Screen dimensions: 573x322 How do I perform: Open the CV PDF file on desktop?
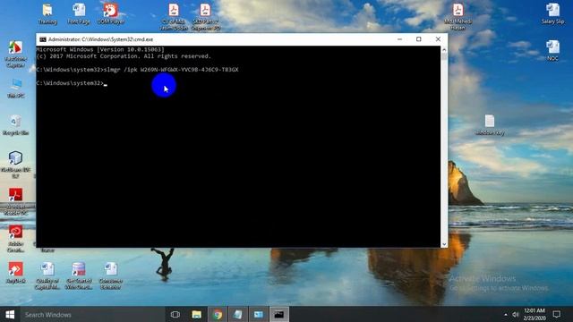[174, 17]
